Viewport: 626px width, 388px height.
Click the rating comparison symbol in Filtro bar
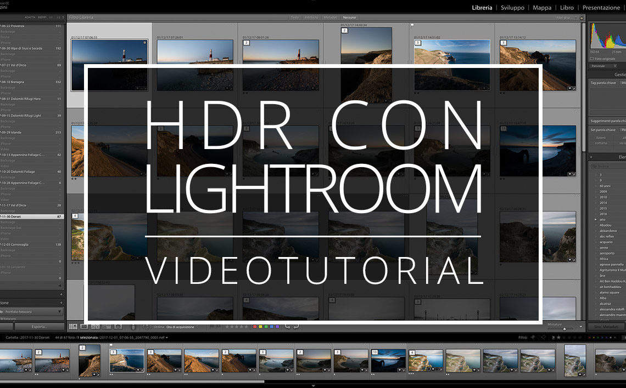tap(553, 338)
